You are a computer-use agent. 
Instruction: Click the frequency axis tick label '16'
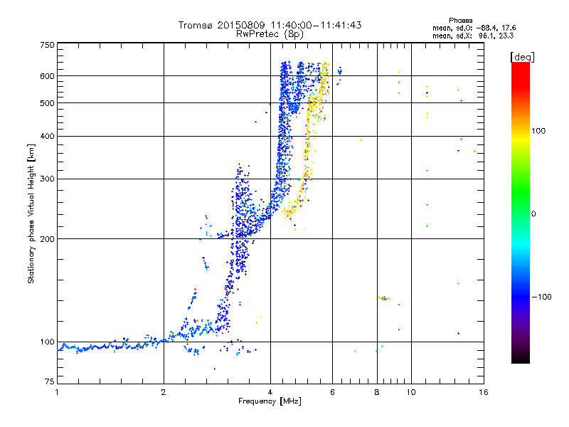tap(484, 392)
